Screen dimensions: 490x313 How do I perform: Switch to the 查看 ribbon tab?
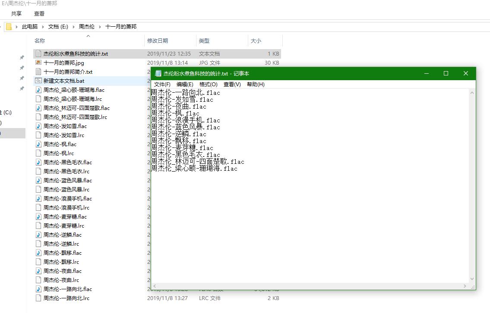tap(39, 13)
